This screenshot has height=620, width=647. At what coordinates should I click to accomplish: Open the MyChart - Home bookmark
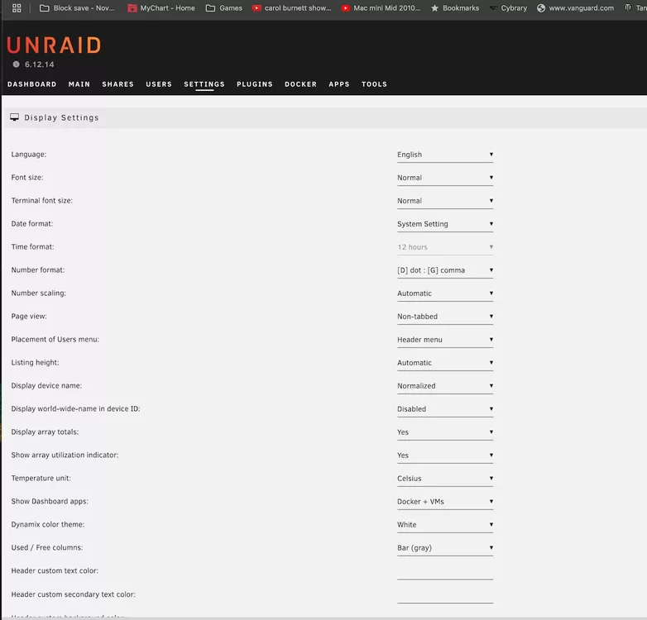[x=161, y=7]
